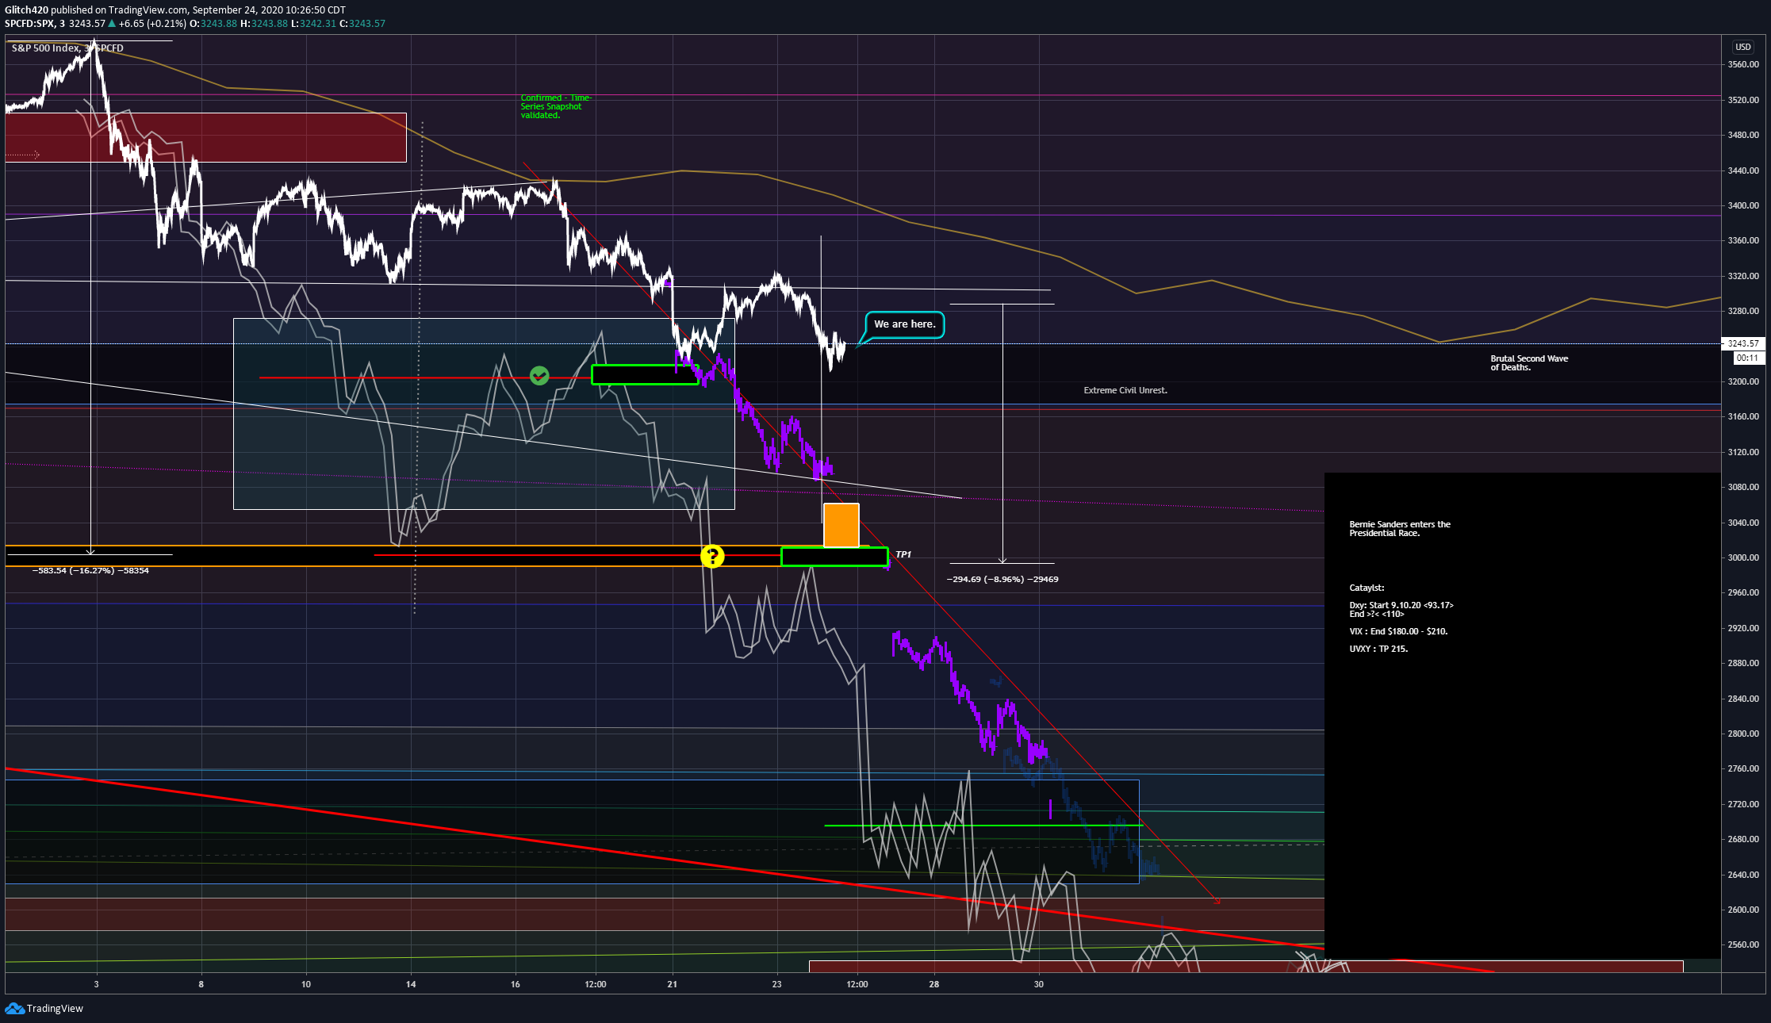Click the green checkmark marker icon
Screen dimensions: 1771x1023
[x=539, y=375]
